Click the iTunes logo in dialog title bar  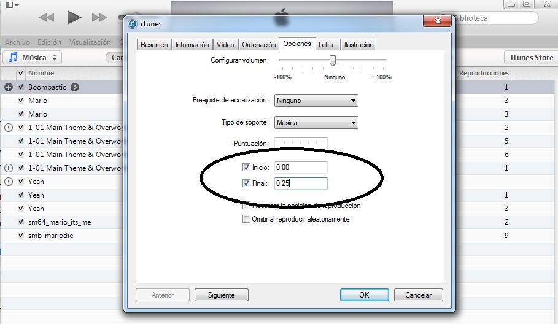click(133, 24)
